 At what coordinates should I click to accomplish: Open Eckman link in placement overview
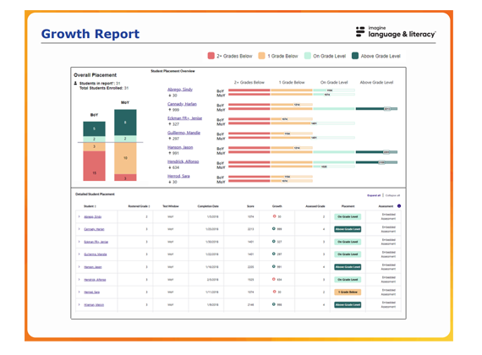(184, 118)
